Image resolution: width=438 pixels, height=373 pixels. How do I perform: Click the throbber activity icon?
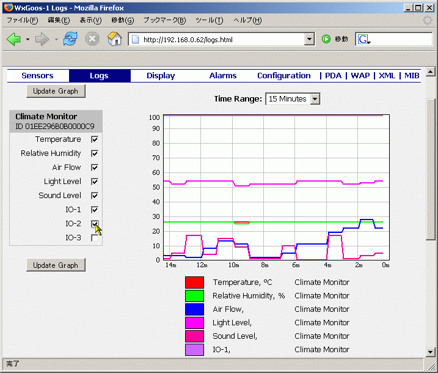tap(428, 20)
